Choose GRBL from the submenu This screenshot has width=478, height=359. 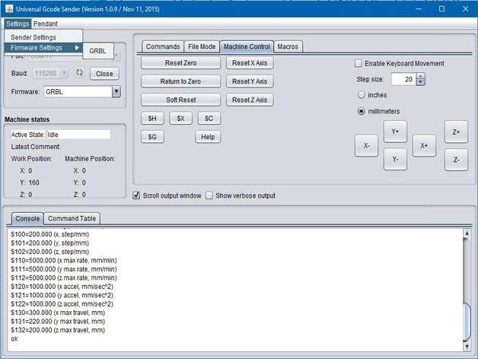click(x=97, y=51)
